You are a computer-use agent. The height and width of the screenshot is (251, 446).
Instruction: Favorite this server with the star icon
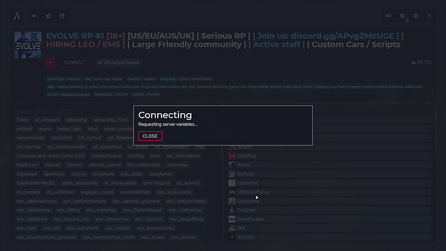point(48,16)
